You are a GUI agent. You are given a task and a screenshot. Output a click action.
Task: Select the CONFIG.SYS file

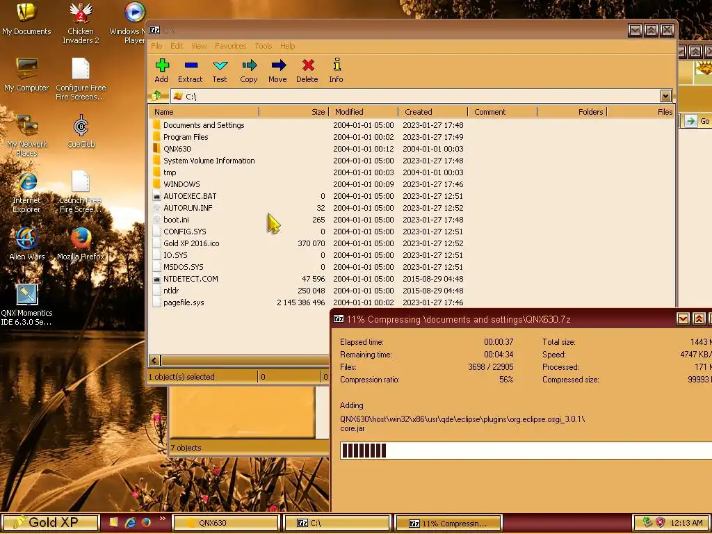185,231
